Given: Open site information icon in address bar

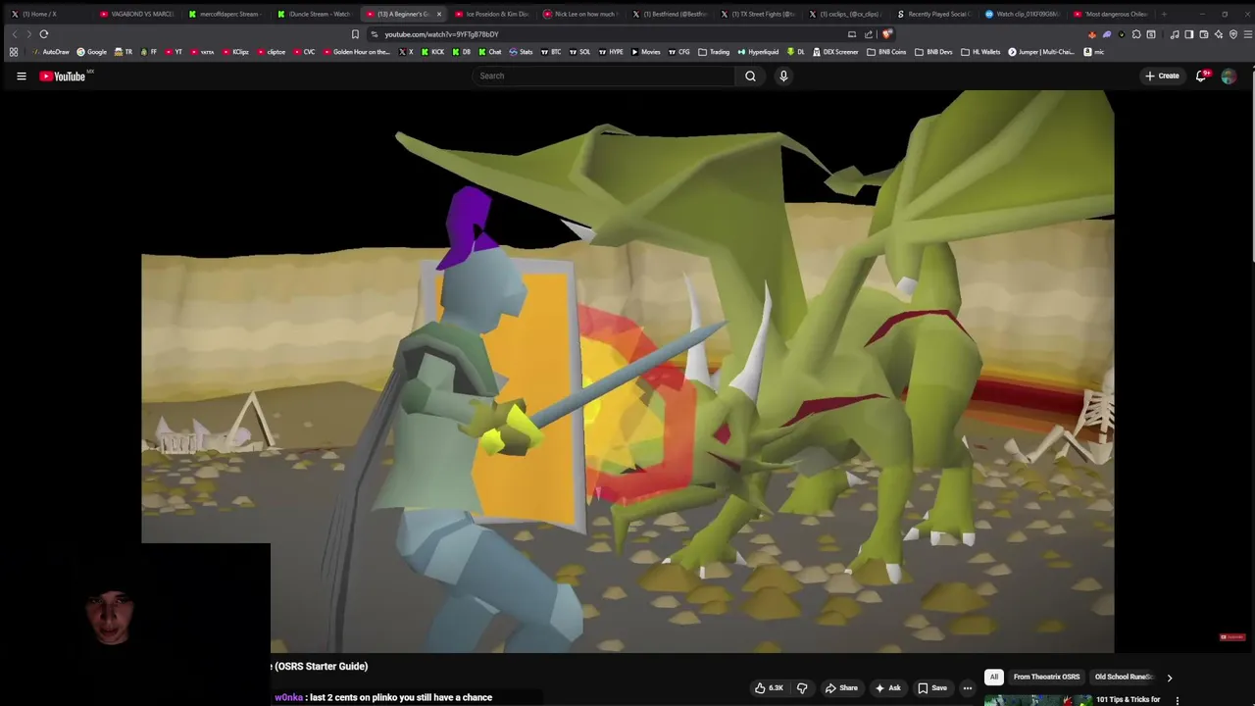Looking at the screenshot, I should pyautogui.click(x=375, y=34).
